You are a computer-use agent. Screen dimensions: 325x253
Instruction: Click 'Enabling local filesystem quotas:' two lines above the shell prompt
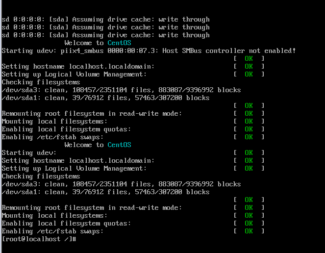66,223
